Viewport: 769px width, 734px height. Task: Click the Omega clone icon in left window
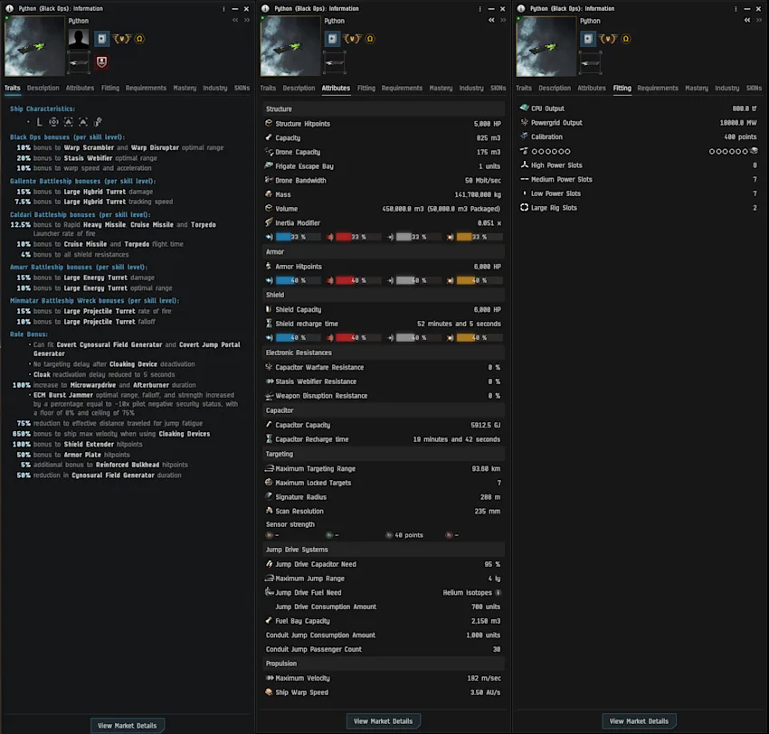(x=139, y=39)
